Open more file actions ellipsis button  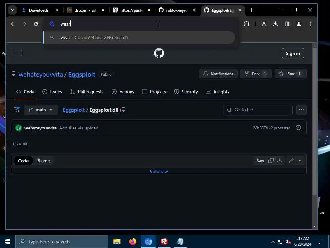302,110
